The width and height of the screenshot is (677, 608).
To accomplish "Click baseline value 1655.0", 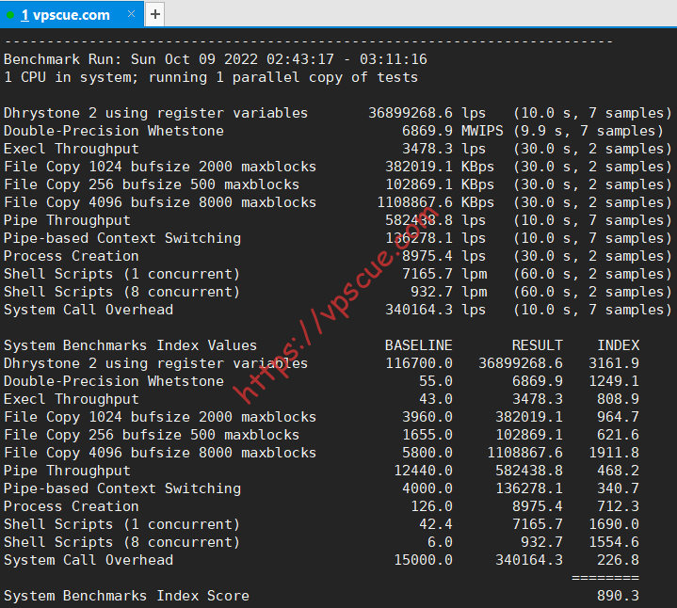I will (427, 435).
